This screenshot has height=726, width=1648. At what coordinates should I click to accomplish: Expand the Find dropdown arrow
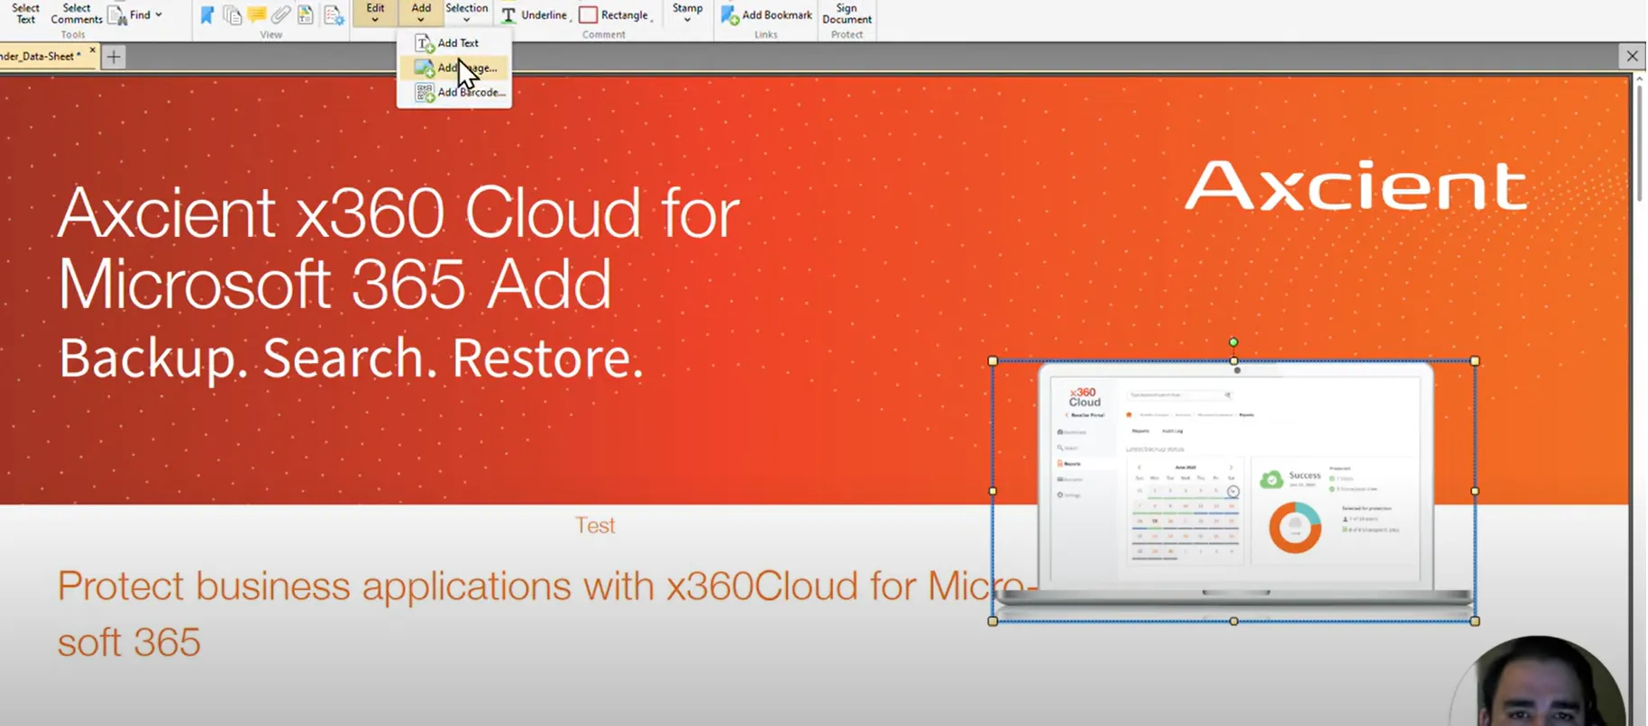[x=159, y=14]
